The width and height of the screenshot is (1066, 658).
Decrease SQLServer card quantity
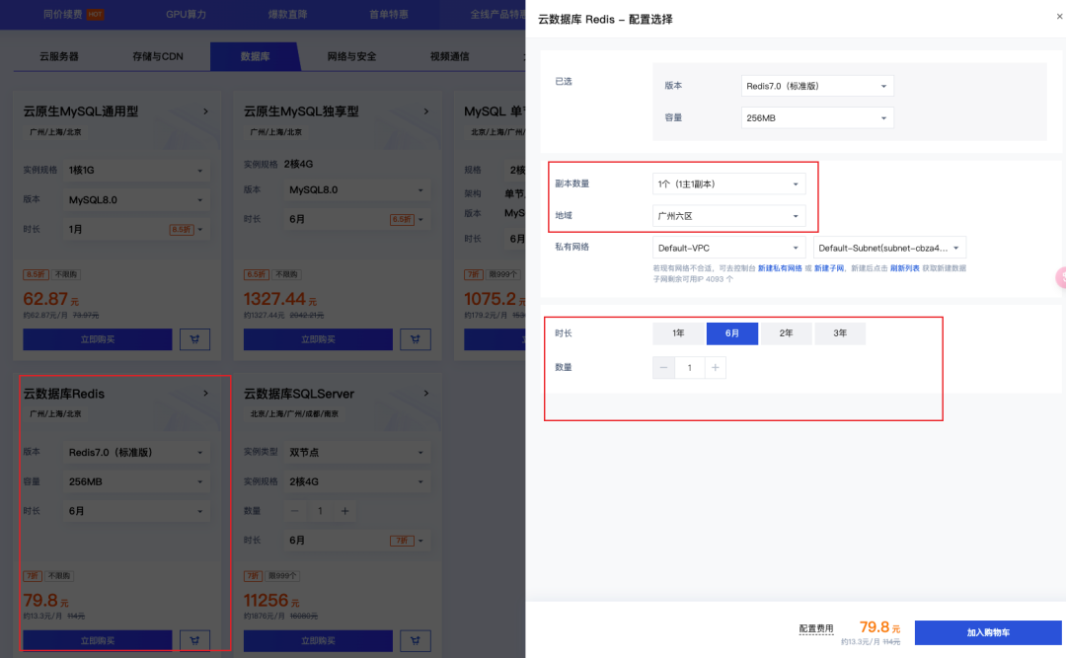(x=294, y=511)
